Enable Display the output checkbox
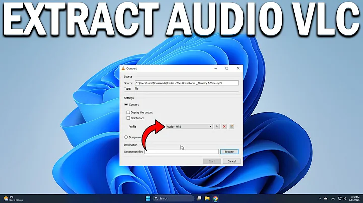This screenshot has width=363, height=203. pyautogui.click(x=128, y=112)
